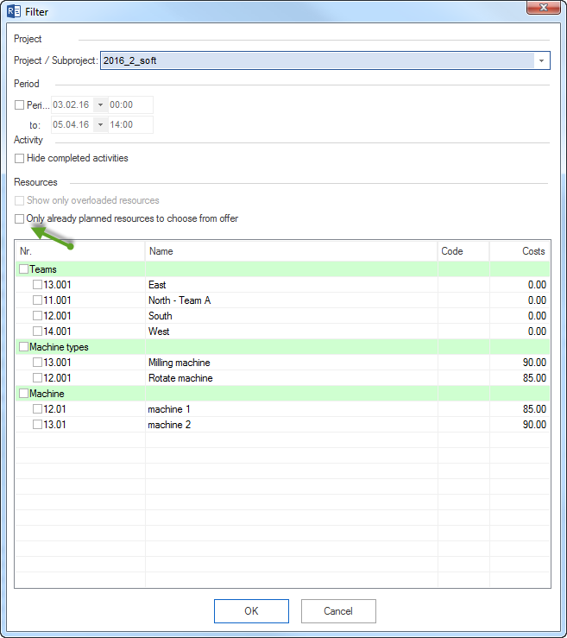This screenshot has height=638, width=567.
Task: Check North - Team A row checkbox
Action: point(37,300)
